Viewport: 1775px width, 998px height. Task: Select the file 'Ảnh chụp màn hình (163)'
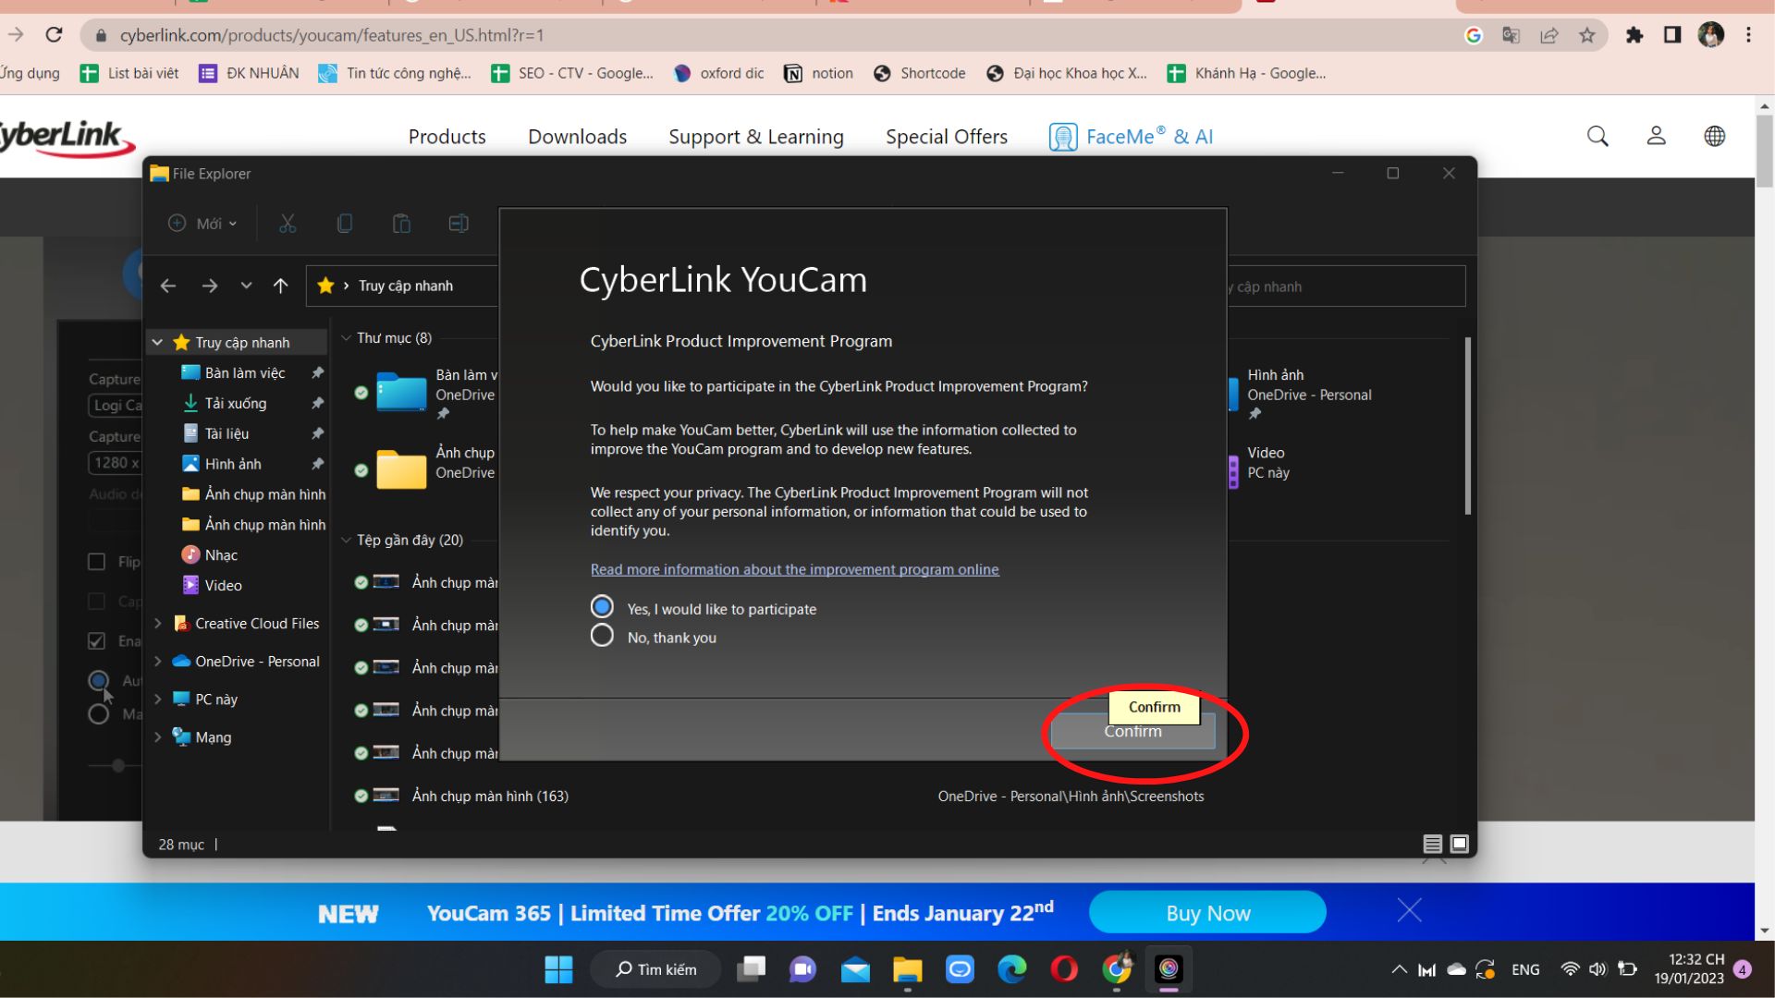tap(490, 796)
